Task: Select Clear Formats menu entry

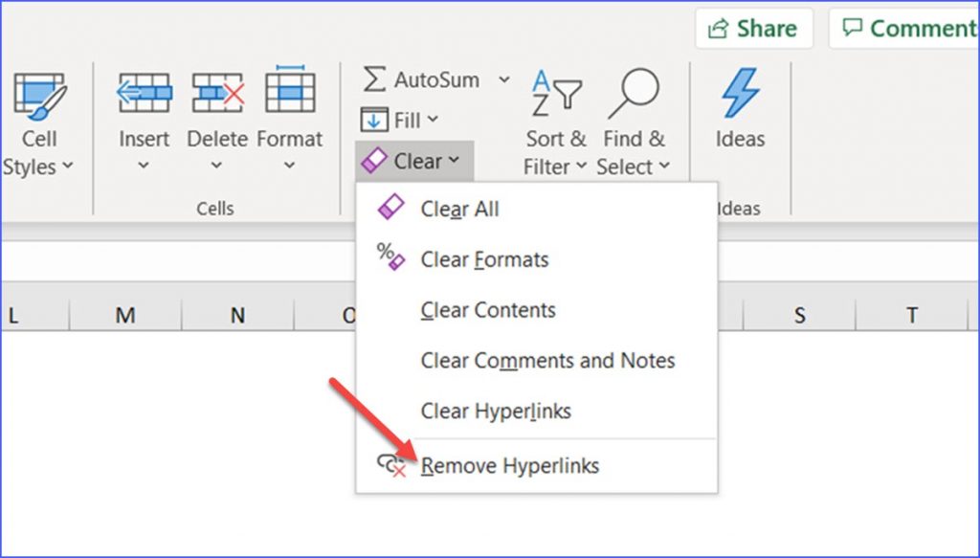Action: point(484,259)
